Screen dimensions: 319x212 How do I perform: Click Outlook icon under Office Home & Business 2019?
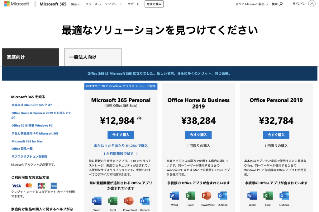[222, 196]
